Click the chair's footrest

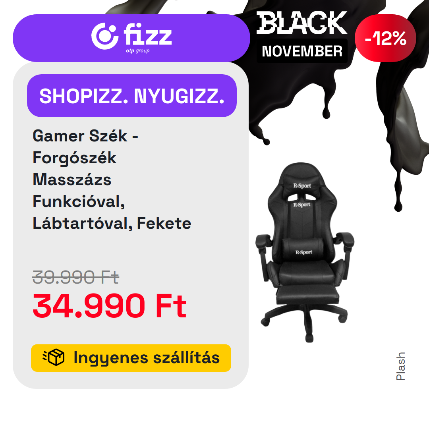click(307, 295)
